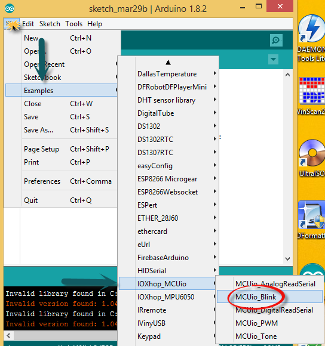Select New from File menu
The height and width of the screenshot is (346, 325).
(x=62, y=38)
